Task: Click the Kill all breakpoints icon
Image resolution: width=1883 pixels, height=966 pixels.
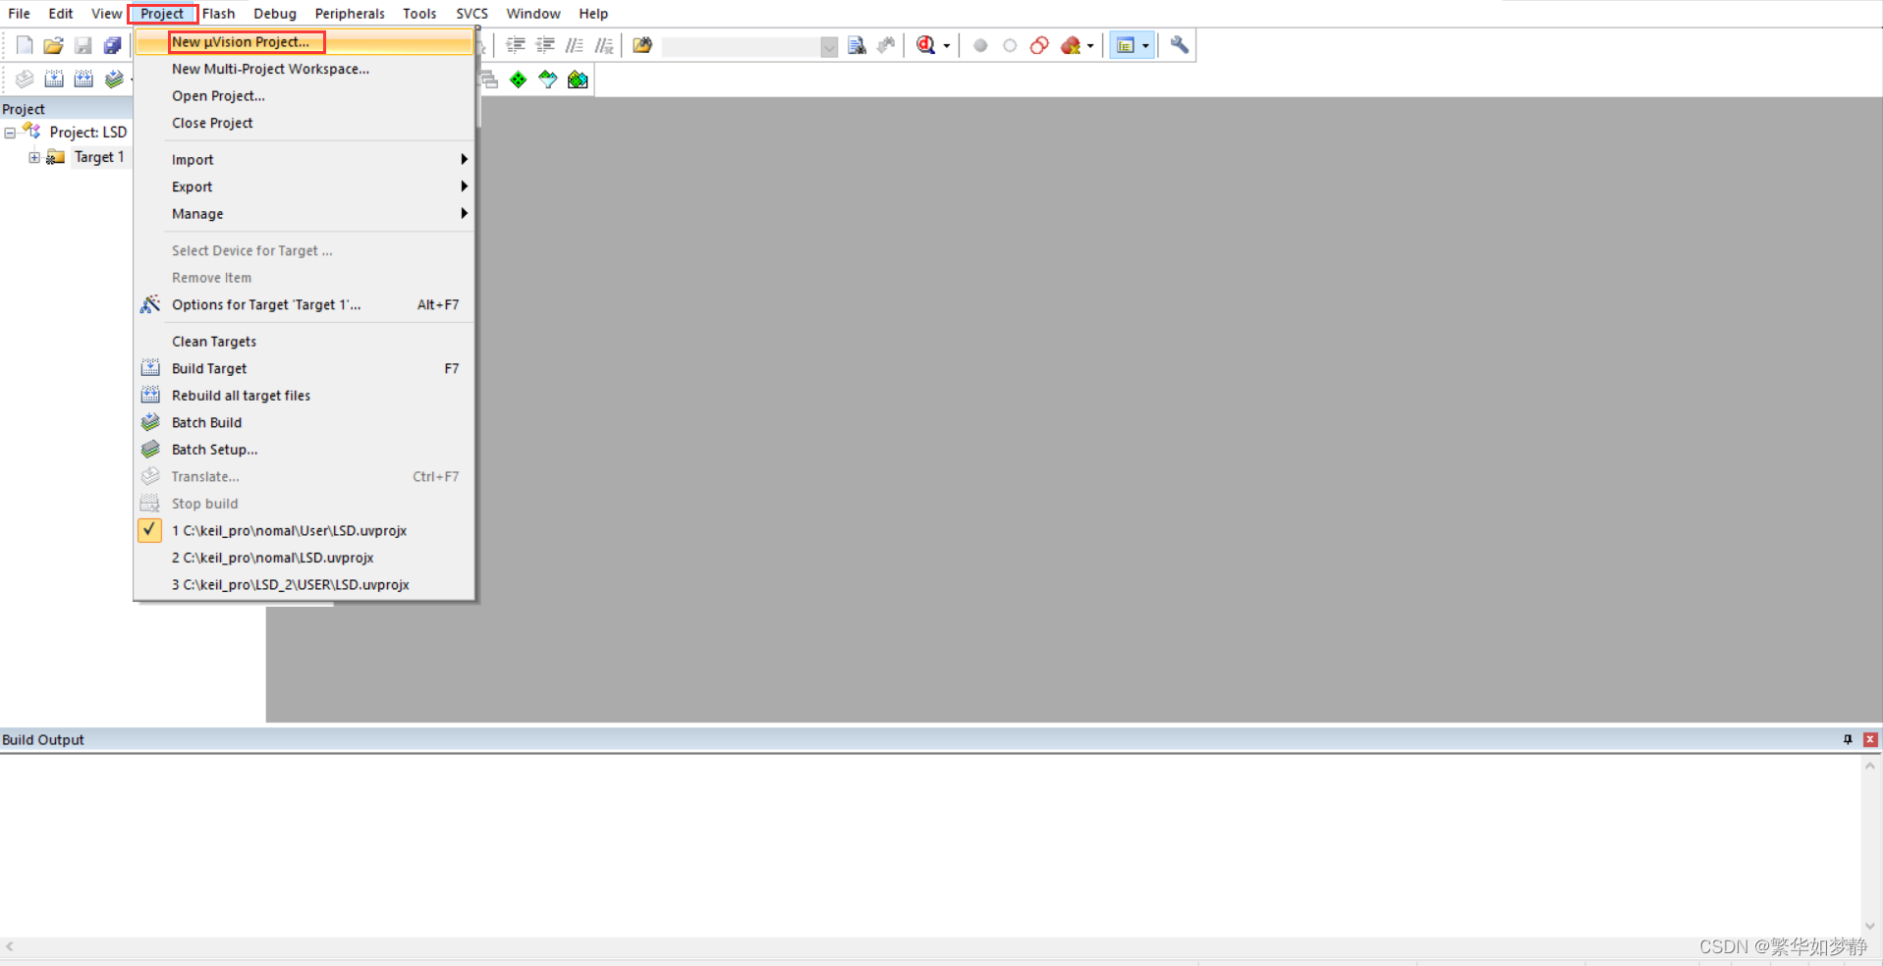Action: pos(1071,45)
